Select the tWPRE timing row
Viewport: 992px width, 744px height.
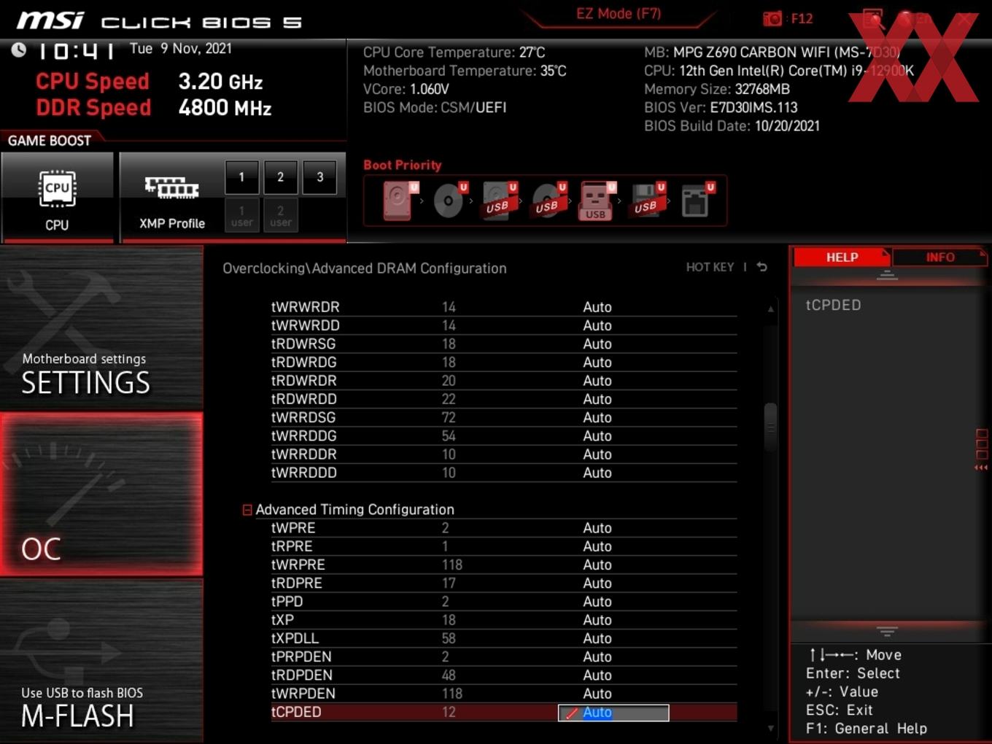tap(503, 528)
